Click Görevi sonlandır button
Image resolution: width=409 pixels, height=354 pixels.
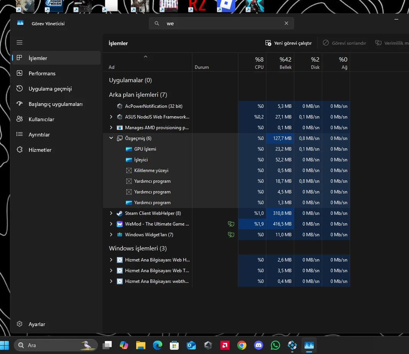click(x=344, y=43)
